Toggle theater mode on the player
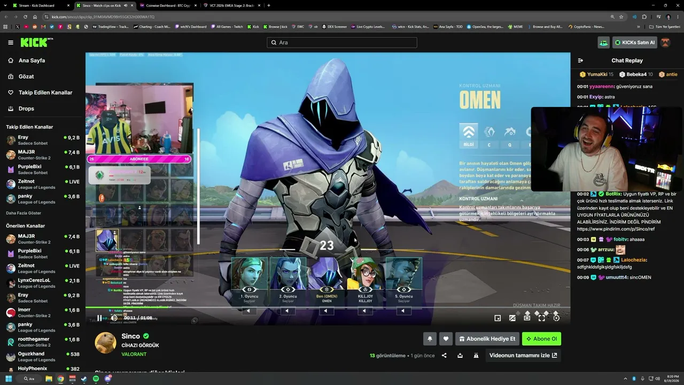684x385 pixels. 527,318
